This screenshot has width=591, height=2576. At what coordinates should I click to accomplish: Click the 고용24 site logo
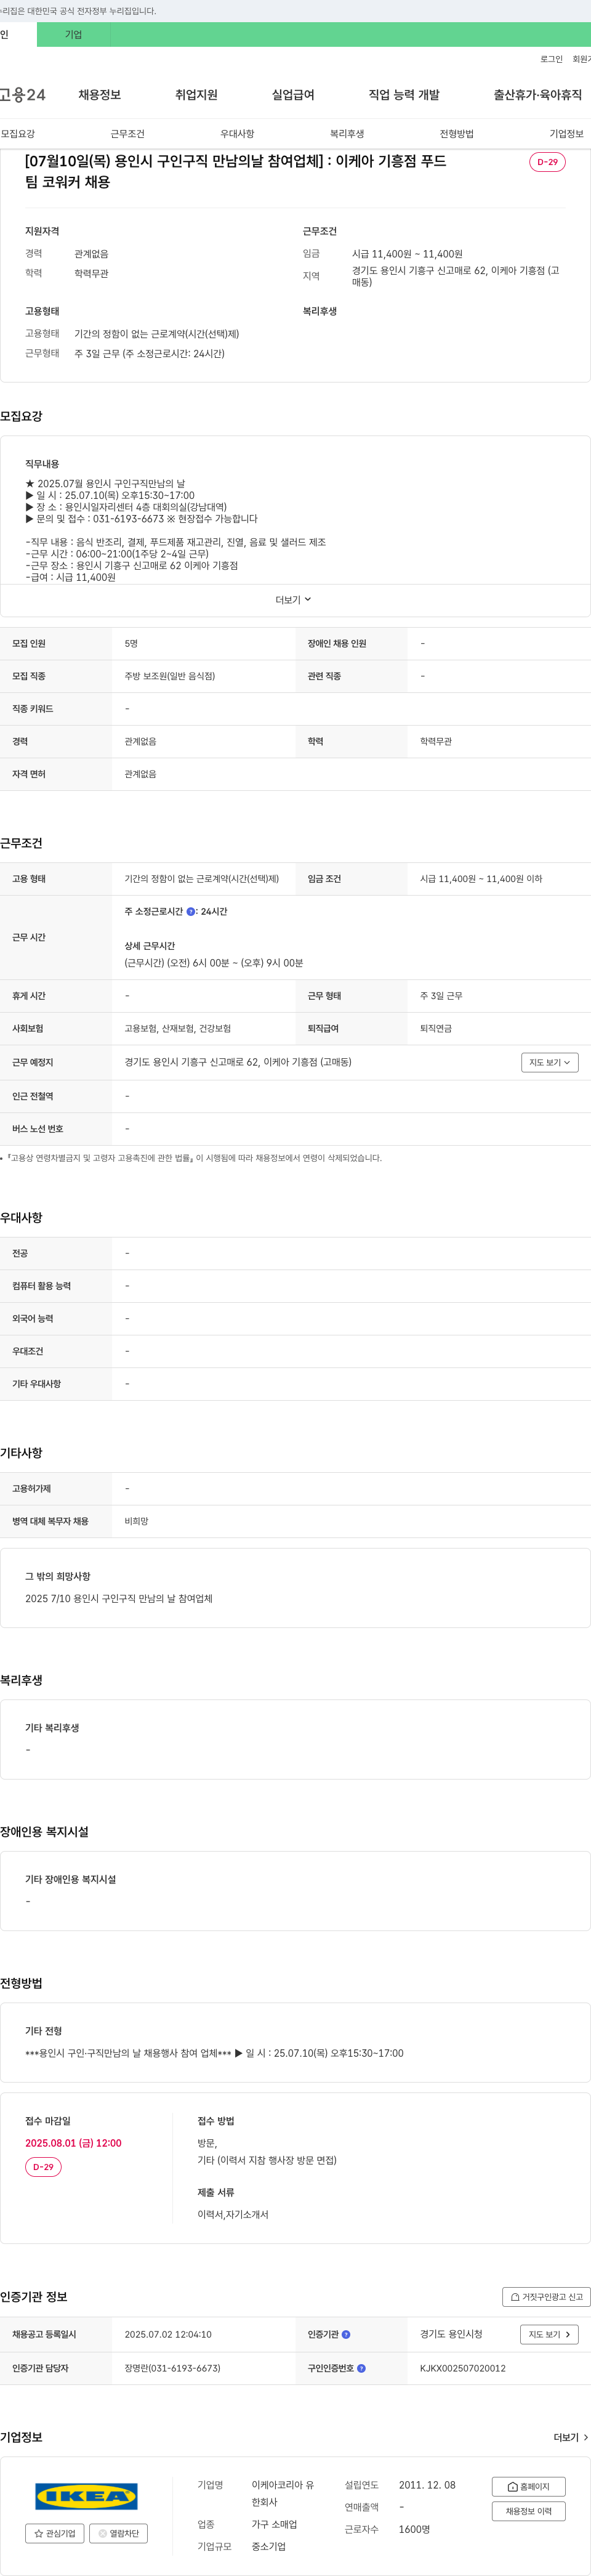pos(23,95)
